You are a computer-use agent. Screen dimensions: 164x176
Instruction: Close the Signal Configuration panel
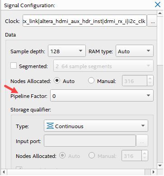pos(158,5)
